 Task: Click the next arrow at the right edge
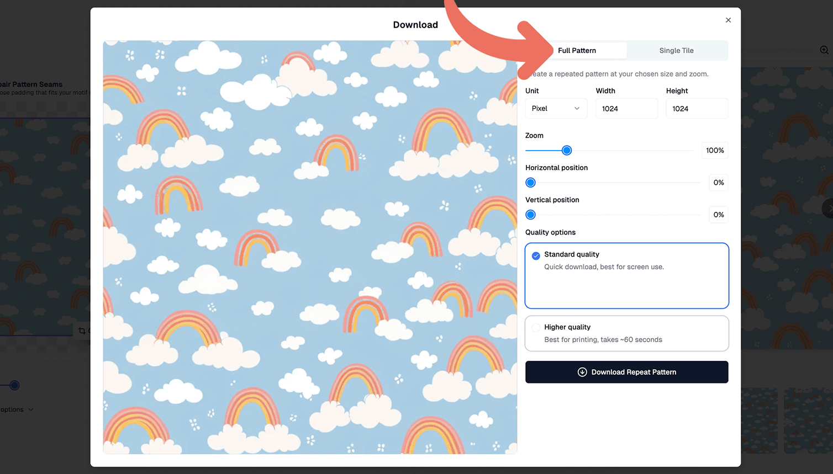pyautogui.click(x=827, y=208)
